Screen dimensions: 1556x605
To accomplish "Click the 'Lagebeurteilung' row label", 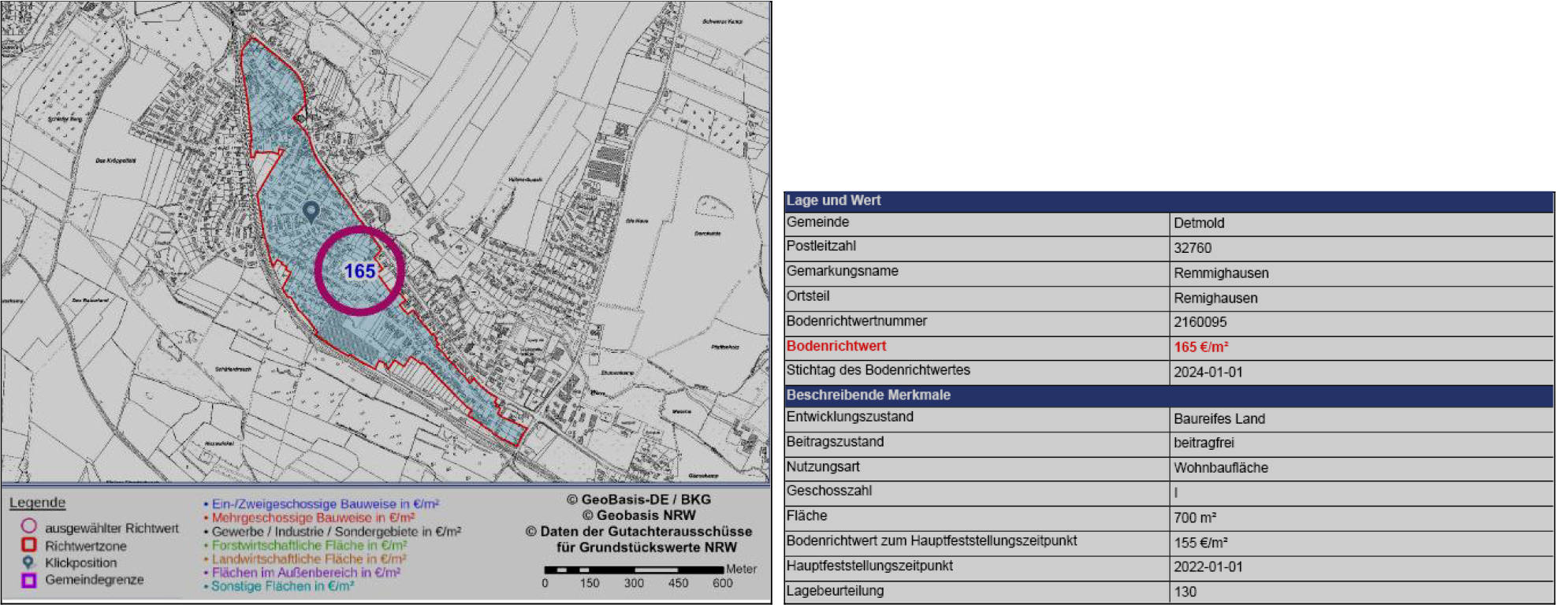I will click(835, 590).
